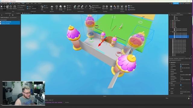Toggle the Anchor button
Viewport: 193px width, 108px height.
pos(69,10)
